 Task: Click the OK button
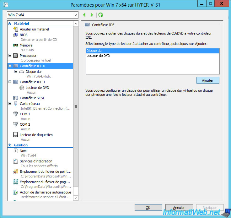point(148,208)
